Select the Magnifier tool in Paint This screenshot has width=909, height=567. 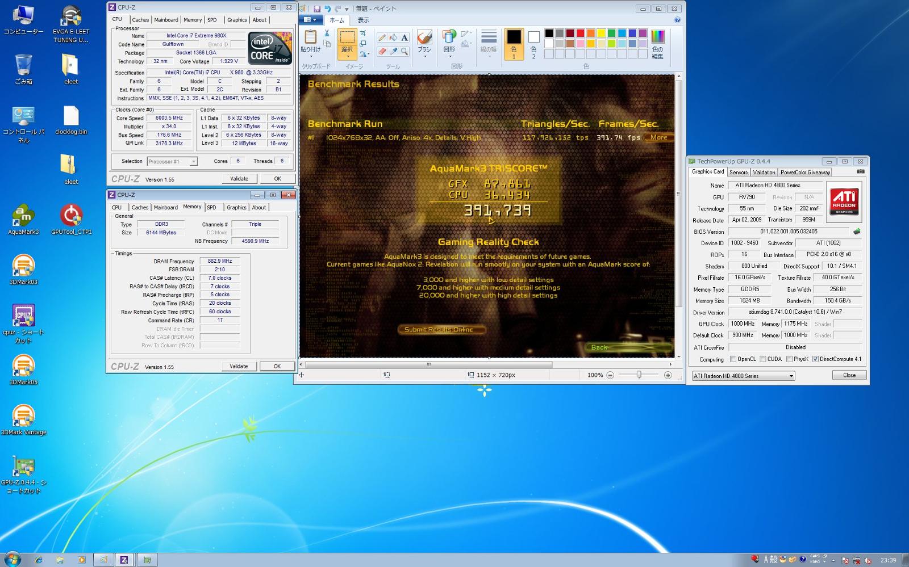click(405, 51)
